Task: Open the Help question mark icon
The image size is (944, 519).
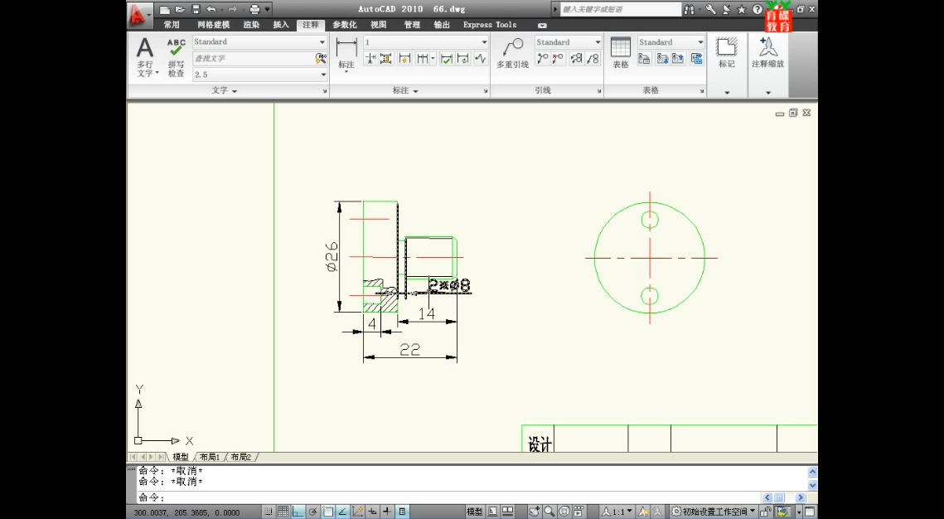Action: pos(758,10)
